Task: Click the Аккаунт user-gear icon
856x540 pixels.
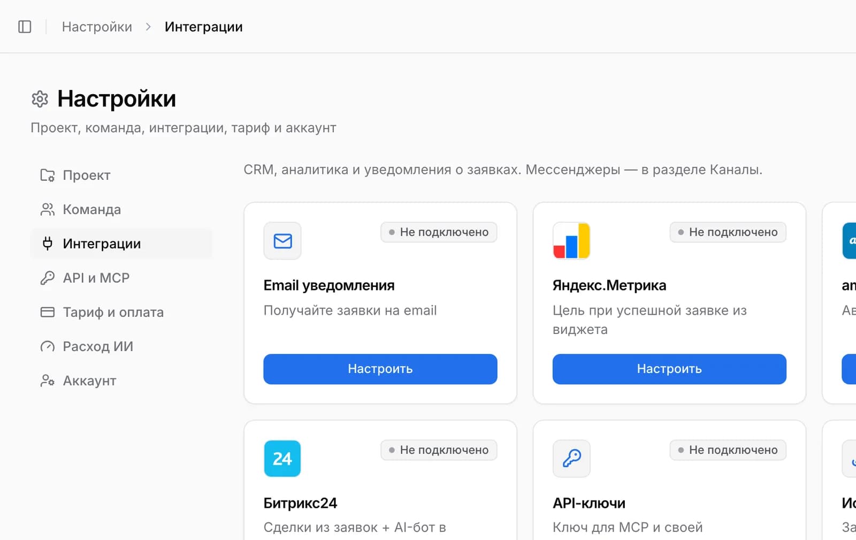Action: 48,381
